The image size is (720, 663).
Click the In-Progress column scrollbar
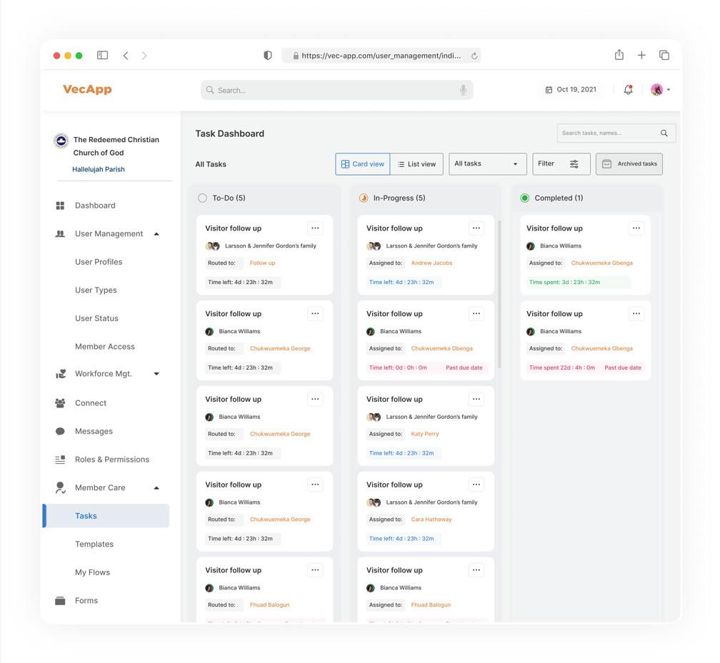(499, 293)
